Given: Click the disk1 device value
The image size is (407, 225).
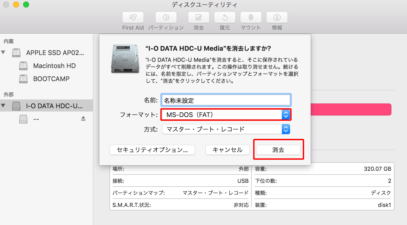Looking at the screenshot, I should click(x=384, y=205).
